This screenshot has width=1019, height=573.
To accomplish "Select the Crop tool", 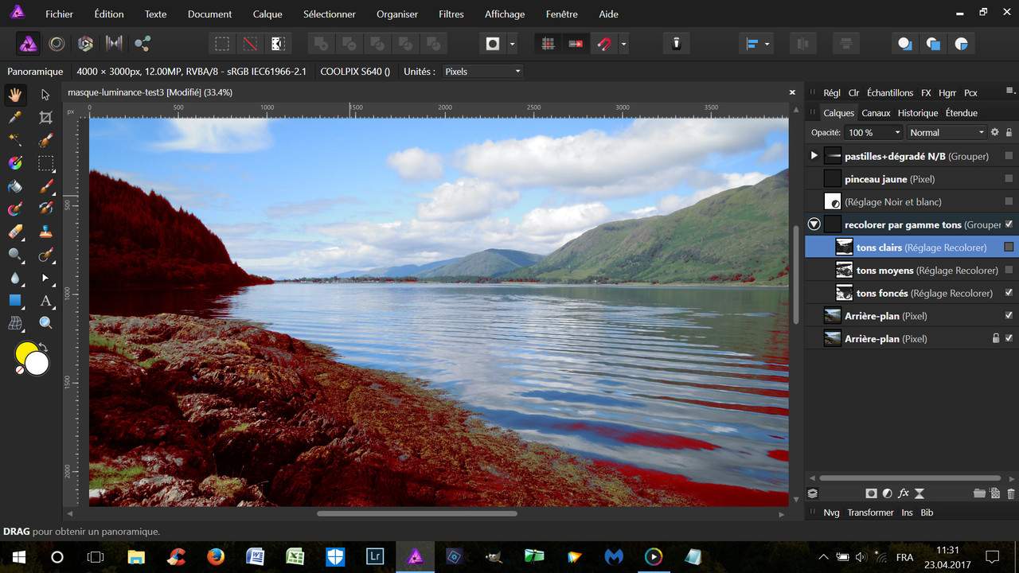I will [46, 118].
